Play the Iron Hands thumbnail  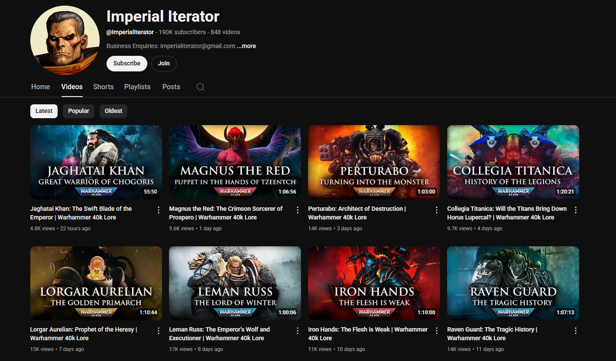pos(374,284)
